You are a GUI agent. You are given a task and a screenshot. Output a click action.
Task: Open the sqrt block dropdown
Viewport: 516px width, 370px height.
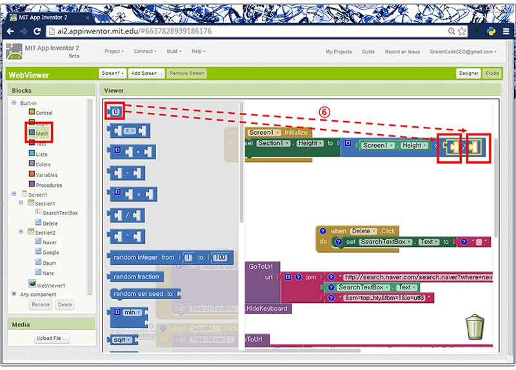pos(122,340)
